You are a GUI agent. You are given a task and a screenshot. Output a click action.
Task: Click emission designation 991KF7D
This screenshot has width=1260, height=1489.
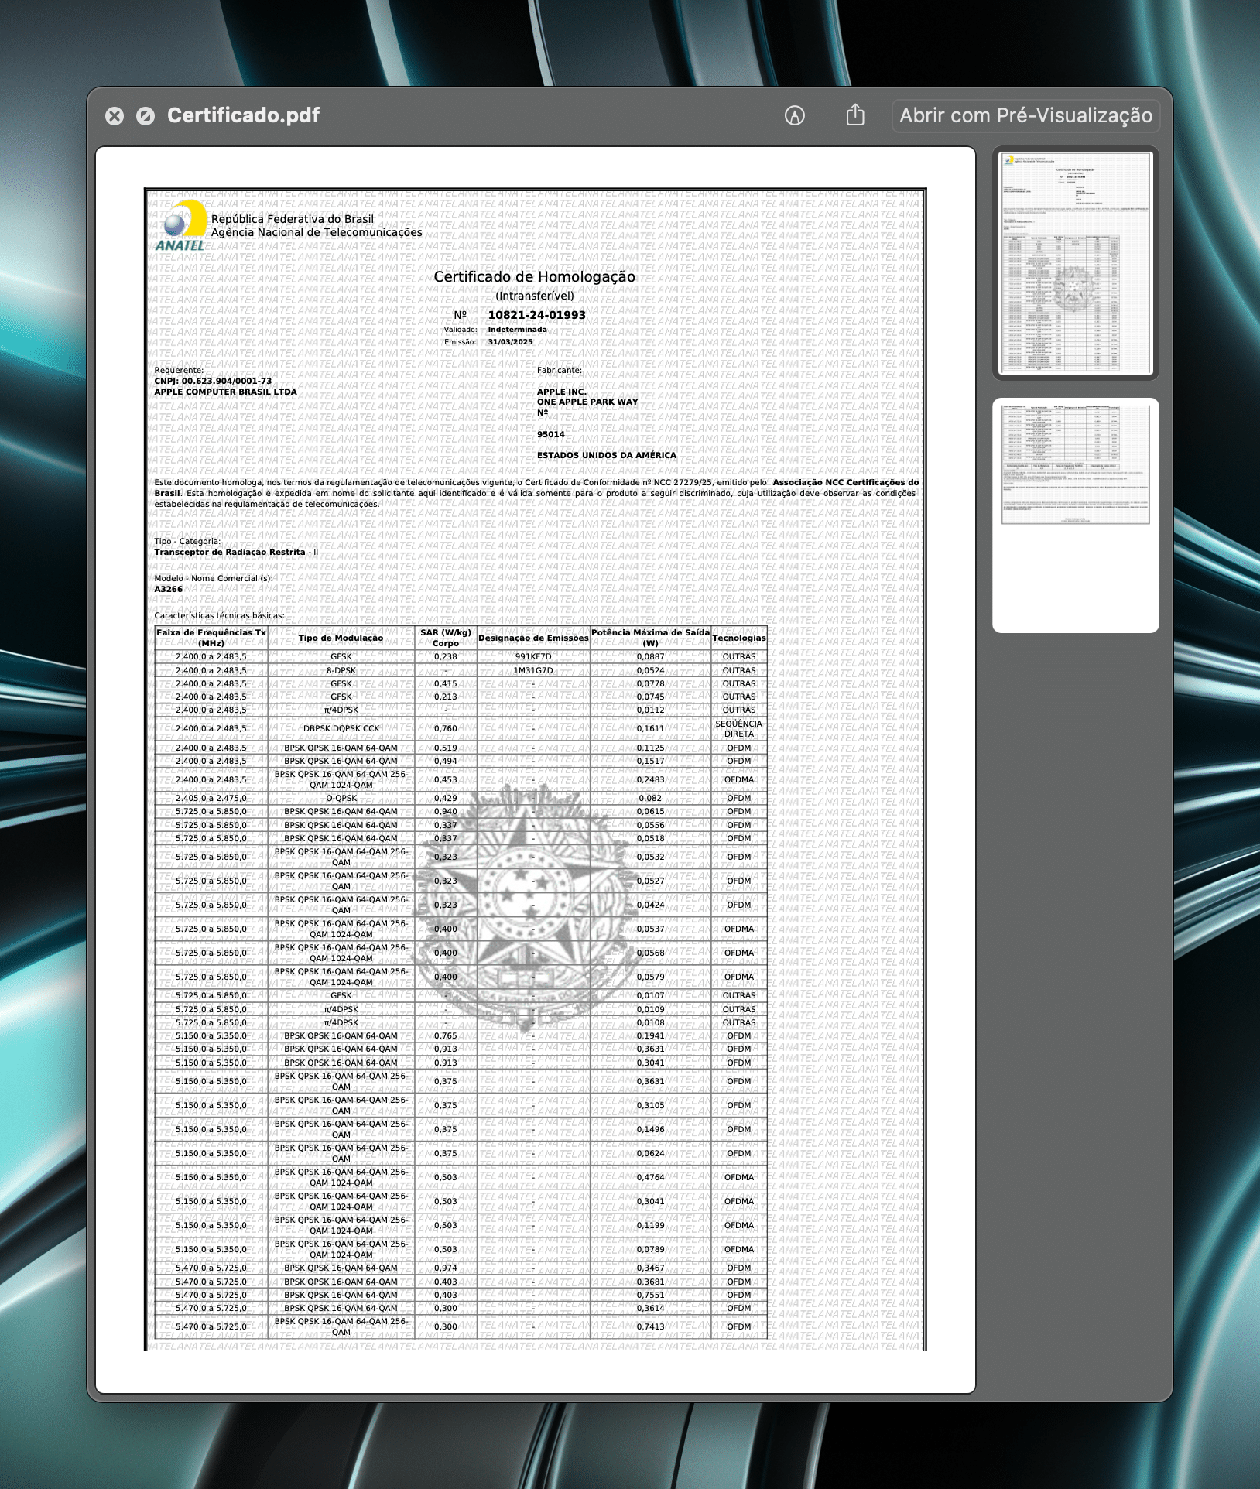533,656
